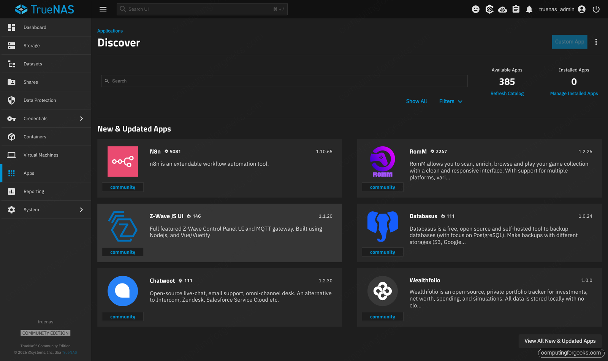The image size is (608, 361).
Task: Click the Shares sidebar icon
Action: tap(11, 82)
